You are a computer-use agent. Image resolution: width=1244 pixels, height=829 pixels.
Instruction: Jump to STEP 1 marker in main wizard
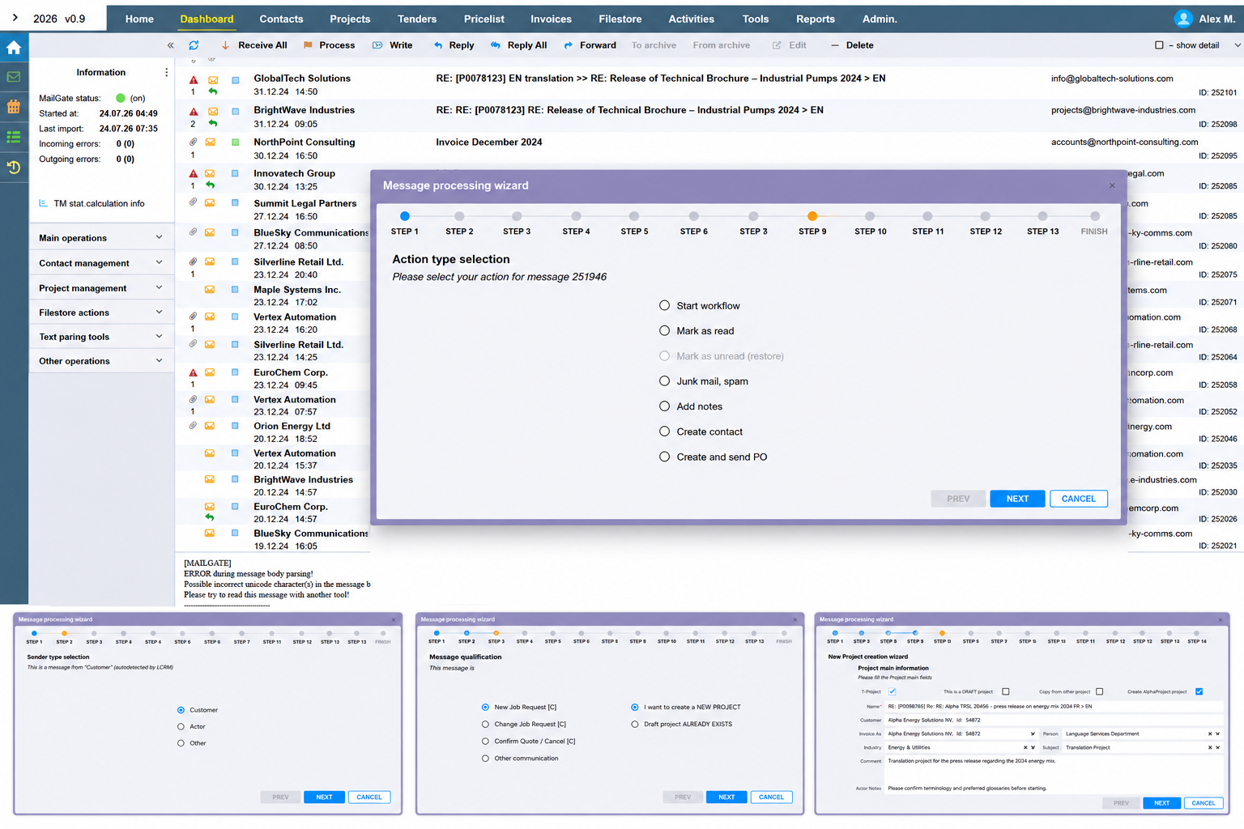[405, 216]
